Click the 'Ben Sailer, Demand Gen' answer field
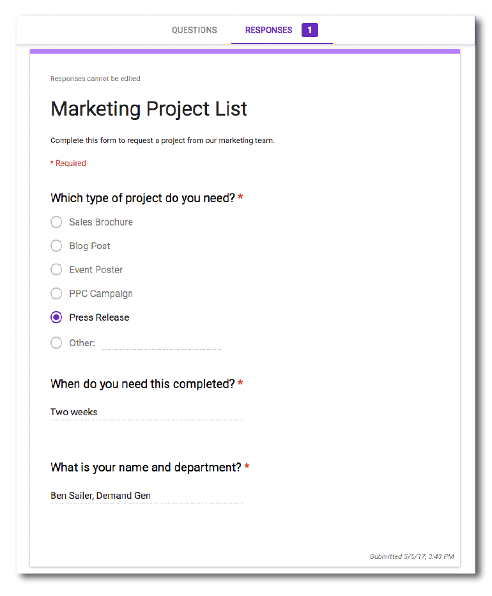This screenshot has height=596, width=492. point(146,496)
